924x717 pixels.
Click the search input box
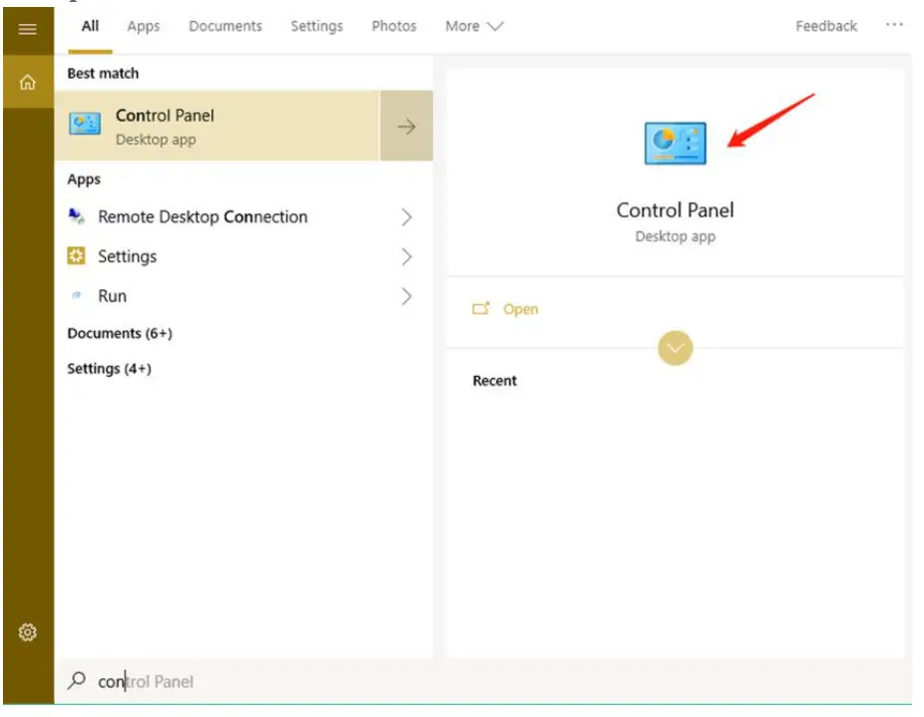click(x=483, y=681)
